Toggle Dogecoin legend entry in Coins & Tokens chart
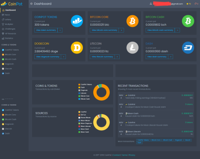The width and height of the screenshot is (200, 159). 83,90
